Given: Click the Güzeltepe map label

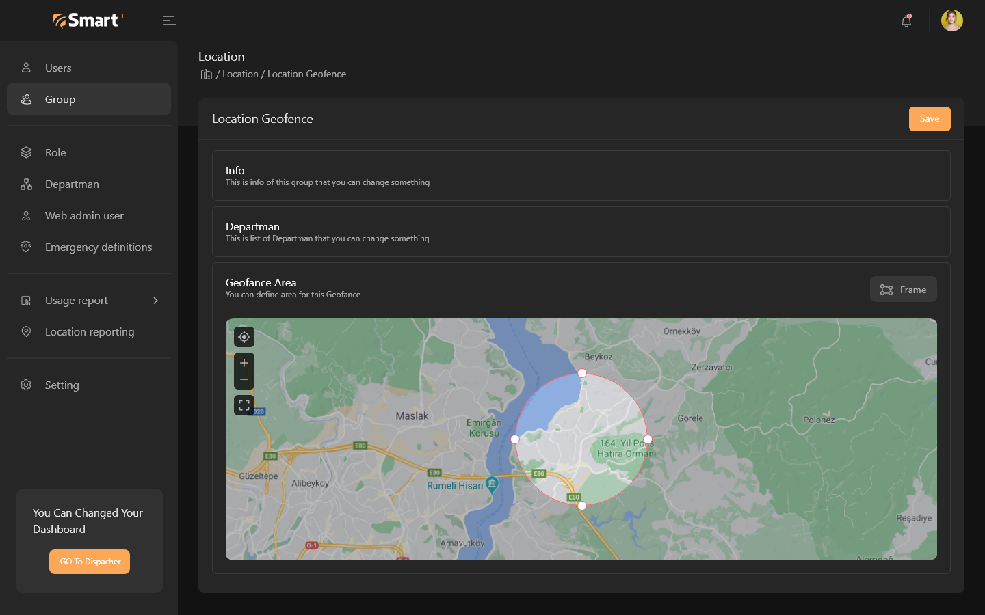Looking at the screenshot, I should pyautogui.click(x=259, y=476).
